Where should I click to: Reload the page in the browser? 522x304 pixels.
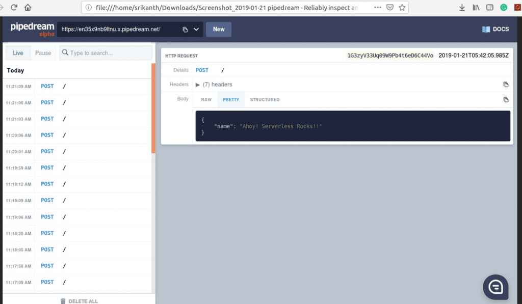pos(14,8)
